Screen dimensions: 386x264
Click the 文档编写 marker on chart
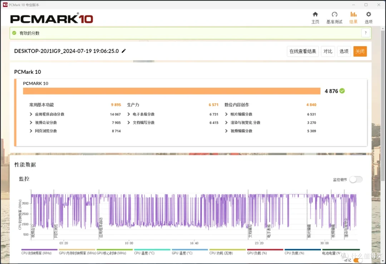click(250, 231)
